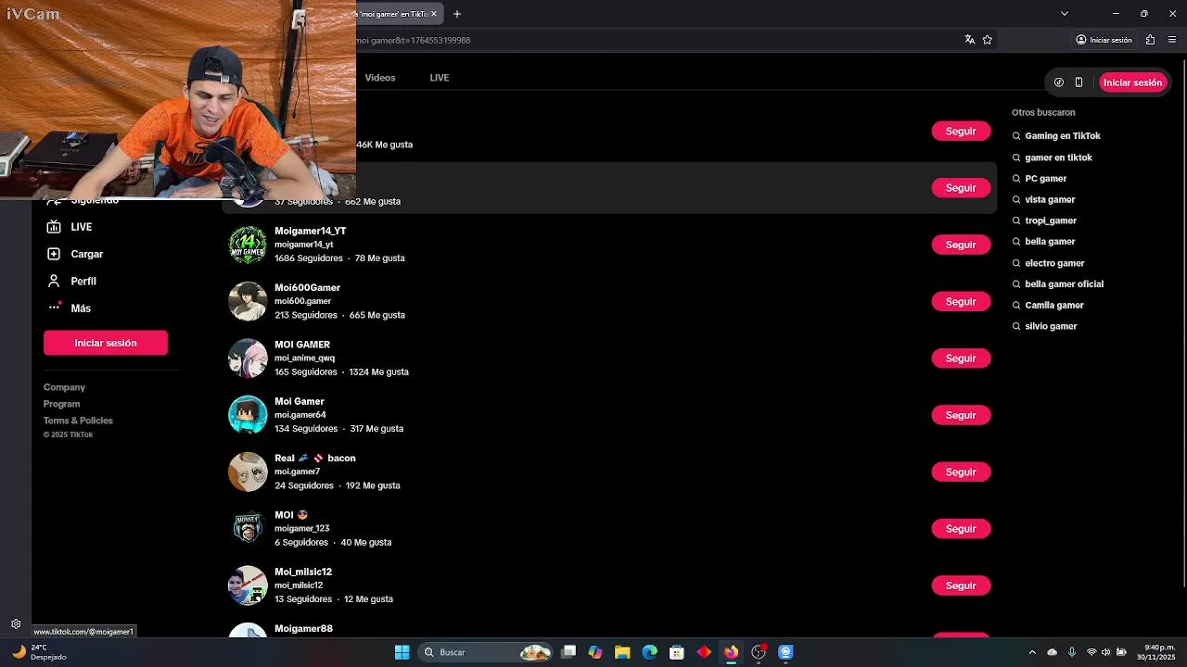This screenshot has width=1187, height=667.
Task: Open moi.gamer7 profile avatar
Action: coord(248,472)
